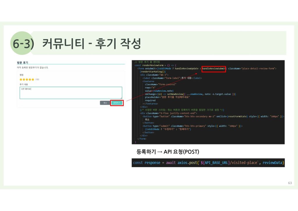This screenshot has height=211, width=298.
Task: Click /visited-place in the axios code strip
Action: click(244, 163)
